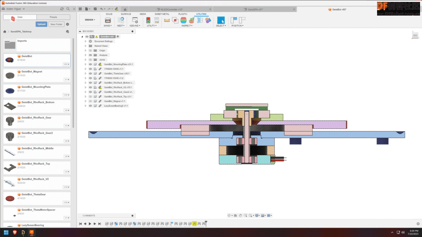Hide GeistBot_ThetaGear v30:1 component
Viewport: 422px width, 237px height.
click(x=90, y=74)
